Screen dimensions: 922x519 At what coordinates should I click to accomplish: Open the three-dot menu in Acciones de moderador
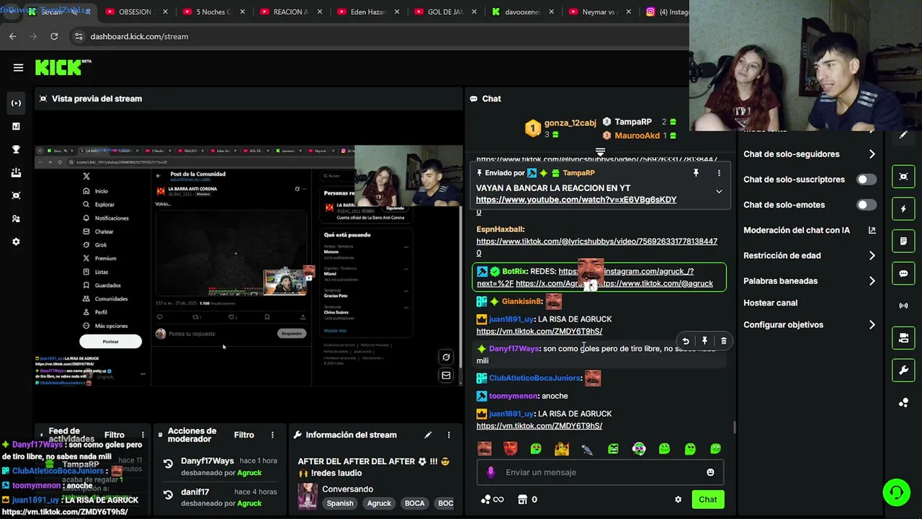tap(272, 435)
